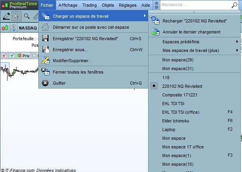Viewport: 242px width, 172px height.
Task: Load workspace 118
Action: (194, 78)
